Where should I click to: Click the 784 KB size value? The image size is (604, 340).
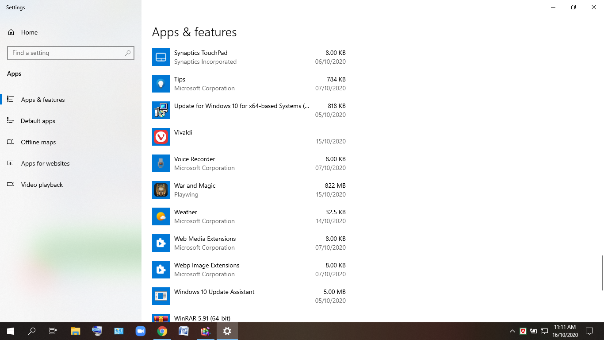(x=336, y=79)
